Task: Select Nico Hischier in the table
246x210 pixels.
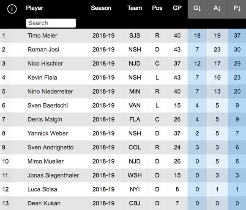Action: point(123,64)
